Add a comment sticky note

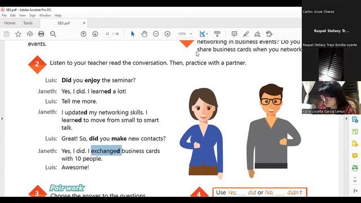[235, 34]
